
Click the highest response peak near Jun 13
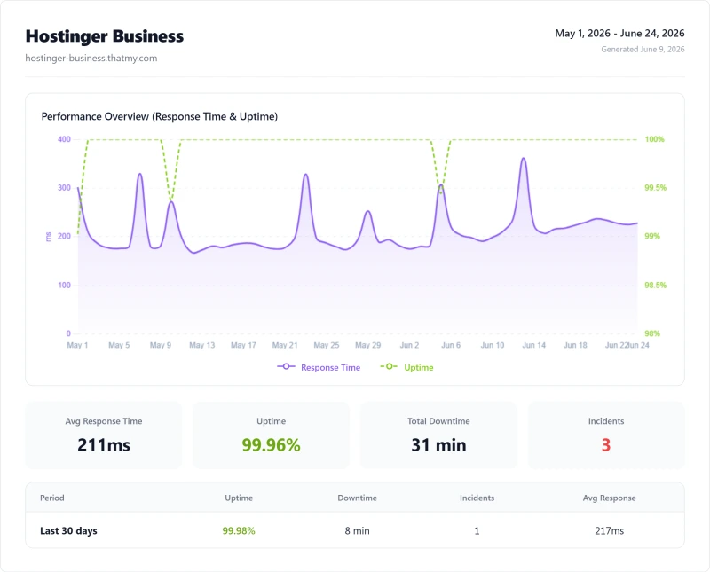[524, 159]
